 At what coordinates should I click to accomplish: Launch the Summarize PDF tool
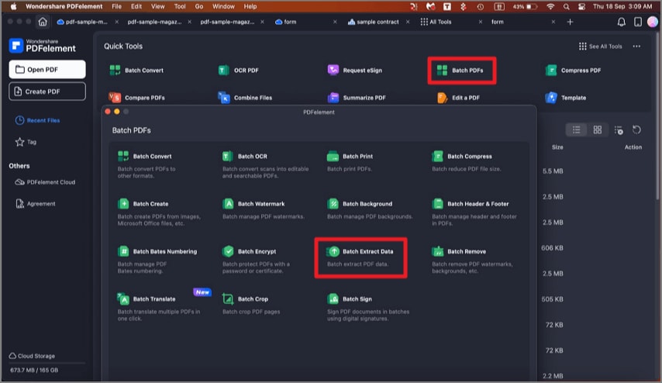click(x=357, y=98)
